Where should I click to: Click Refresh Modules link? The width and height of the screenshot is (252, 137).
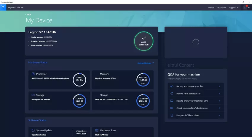(x=145, y=63)
